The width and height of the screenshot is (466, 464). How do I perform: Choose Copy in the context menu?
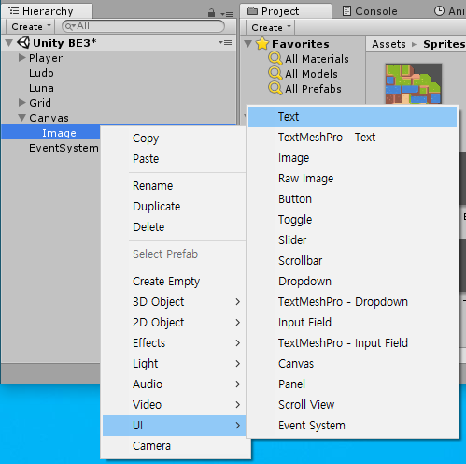[174, 138]
